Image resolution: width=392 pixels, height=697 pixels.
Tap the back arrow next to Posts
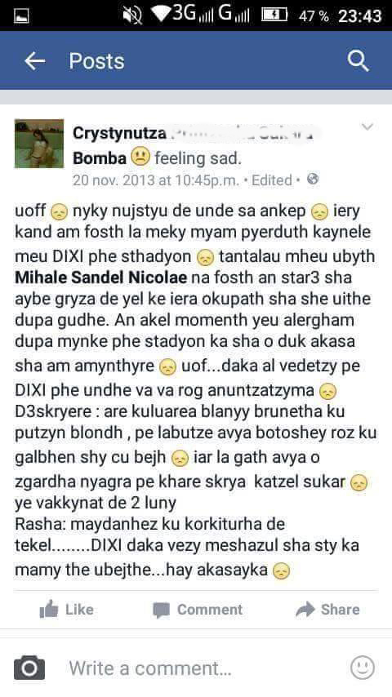[34, 61]
